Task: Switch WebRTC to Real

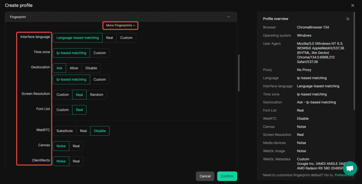Action: pos(83,131)
